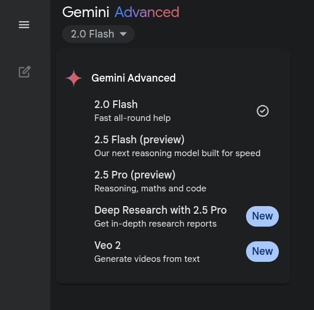Click 'Generate videos from text' description
This screenshot has width=314, height=310.
tap(147, 259)
